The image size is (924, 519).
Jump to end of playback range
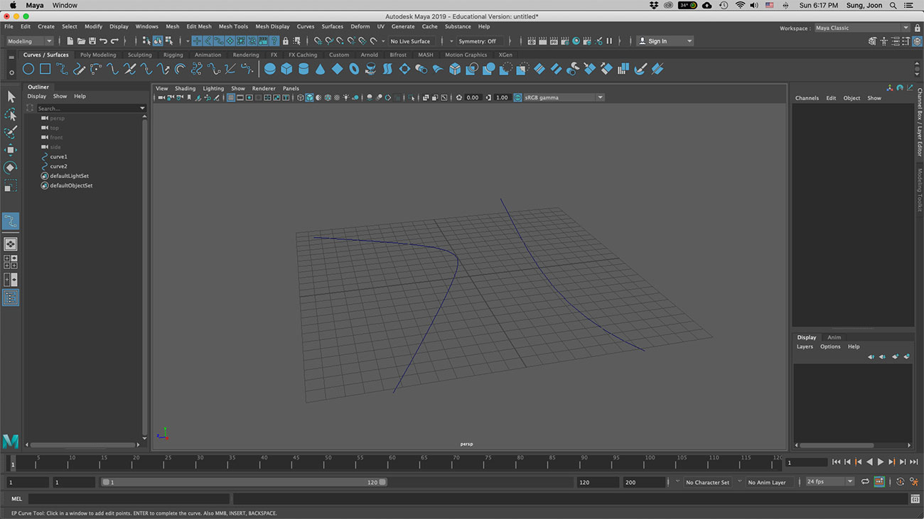914,462
